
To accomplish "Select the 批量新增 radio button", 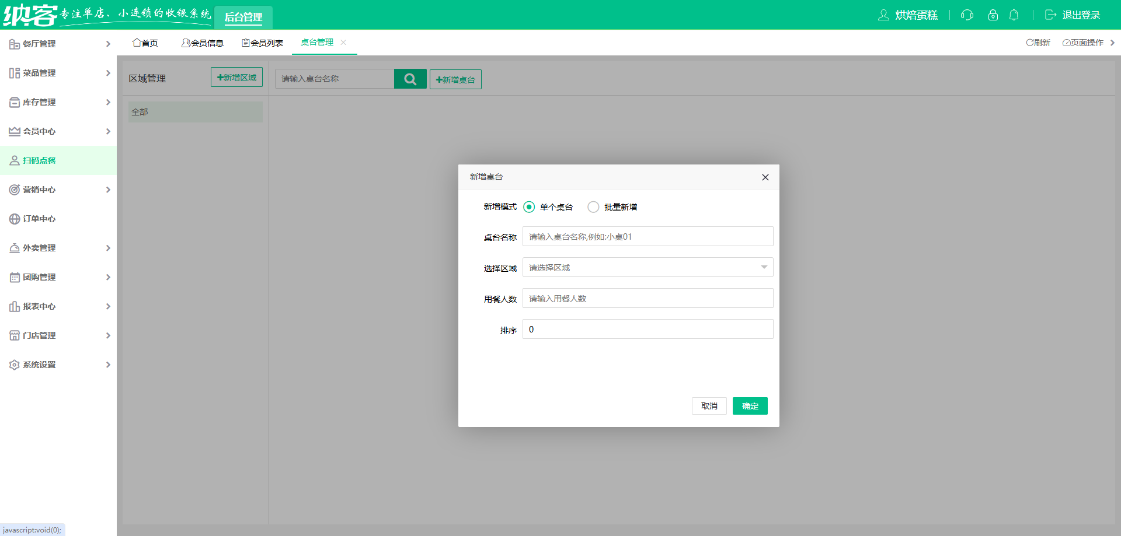I will pyautogui.click(x=593, y=206).
